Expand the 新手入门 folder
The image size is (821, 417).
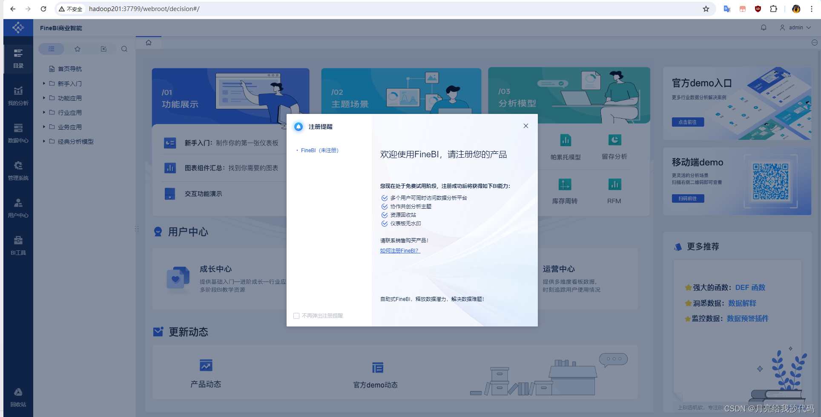(x=44, y=84)
